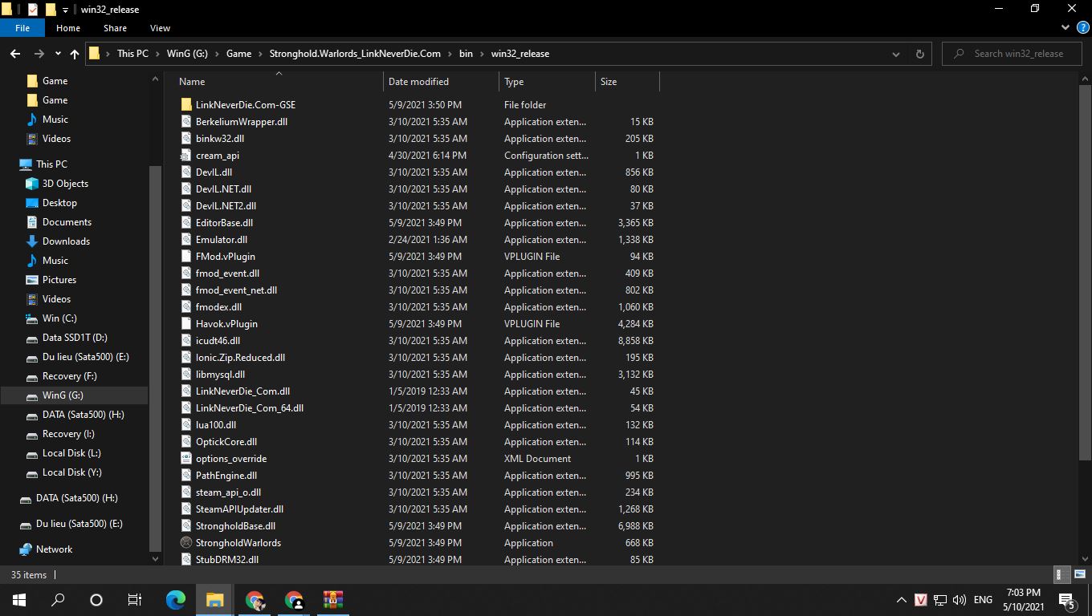Open the cream_api configuration file
This screenshot has width=1092, height=616.
(x=217, y=155)
